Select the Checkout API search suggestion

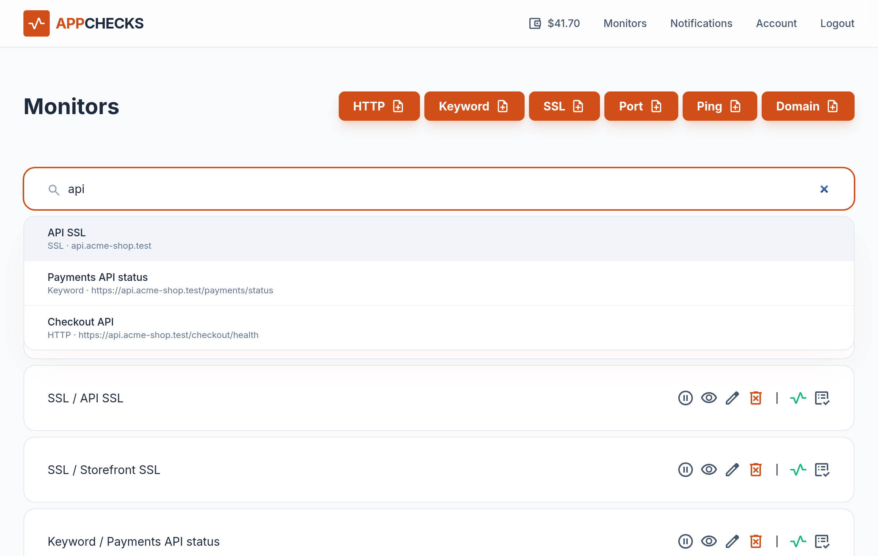(x=439, y=328)
